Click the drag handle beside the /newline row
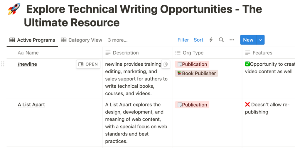Viewport: 295px width, 148px height. pos(3,64)
